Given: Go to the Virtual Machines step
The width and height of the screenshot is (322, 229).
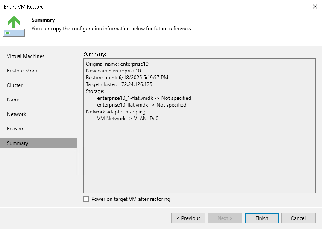Looking at the screenshot, I should (x=26, y=56).
